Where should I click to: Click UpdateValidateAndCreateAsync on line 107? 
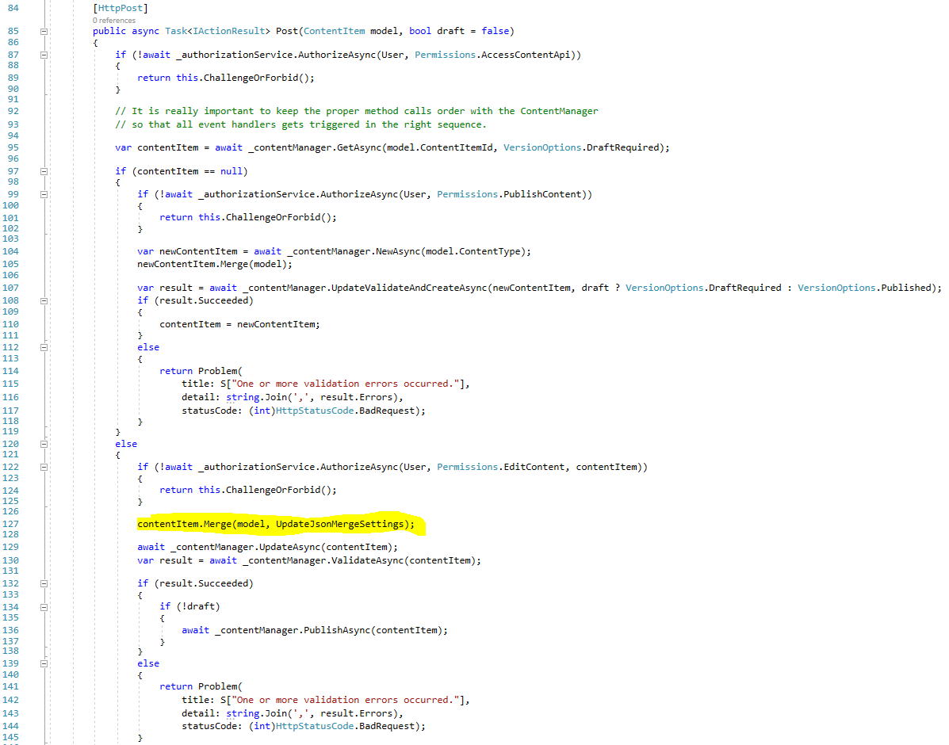(408, 288)
